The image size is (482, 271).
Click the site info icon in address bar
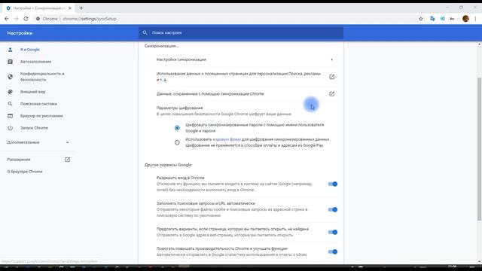tap(38, 19)
